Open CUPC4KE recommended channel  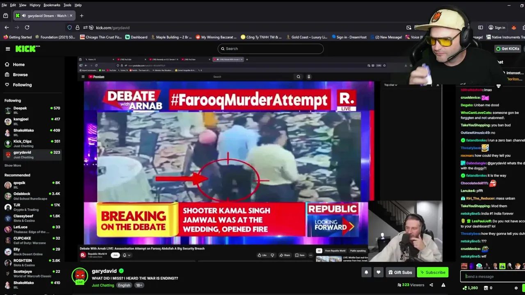(32, 240)
